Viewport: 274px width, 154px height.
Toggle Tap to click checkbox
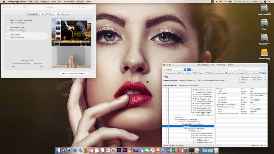click(x=8, y=36)
